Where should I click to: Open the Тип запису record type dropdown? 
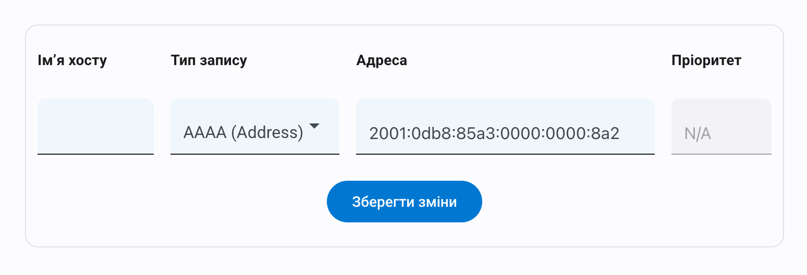254,127
